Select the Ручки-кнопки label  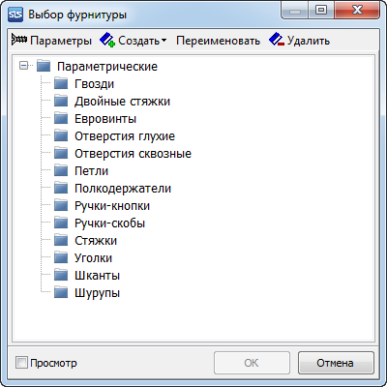pyautogui.click(x=112, y=206)
